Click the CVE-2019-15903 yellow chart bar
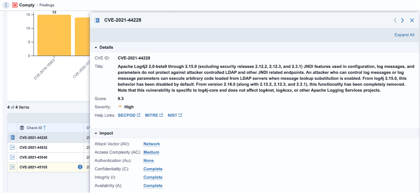 [x=54, y=35]
